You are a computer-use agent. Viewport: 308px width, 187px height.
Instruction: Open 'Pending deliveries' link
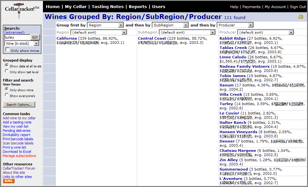click(17, 131)
